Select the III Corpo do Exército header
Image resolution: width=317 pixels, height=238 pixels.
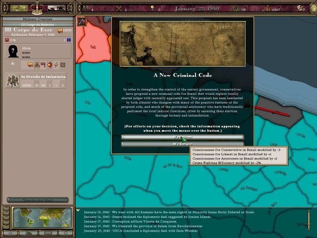(38, 25)
